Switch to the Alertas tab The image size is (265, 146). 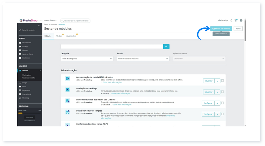[x=59, y=36]
